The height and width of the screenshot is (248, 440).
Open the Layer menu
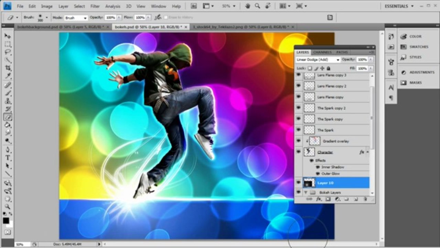pos(63,6)
